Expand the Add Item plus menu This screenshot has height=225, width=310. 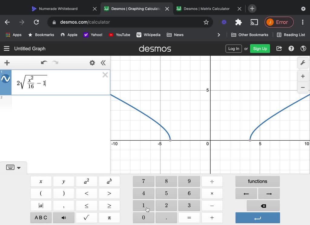click(x=7, y=63)
